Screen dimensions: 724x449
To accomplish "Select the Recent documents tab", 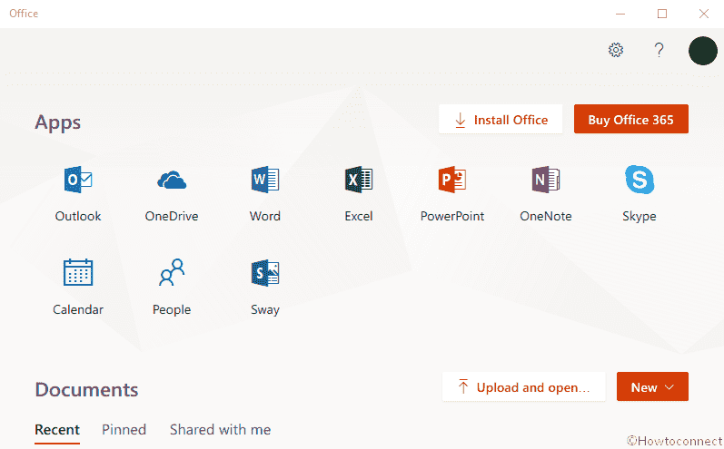I will [57, 430].
